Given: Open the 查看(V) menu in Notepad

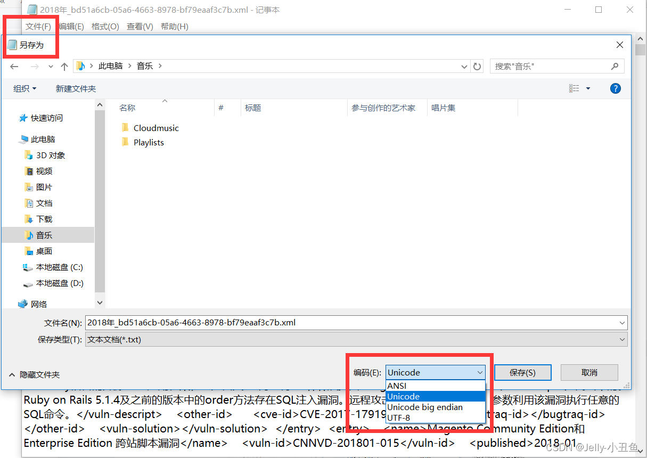Looking at the screenshot, I should tap(140, 26).
